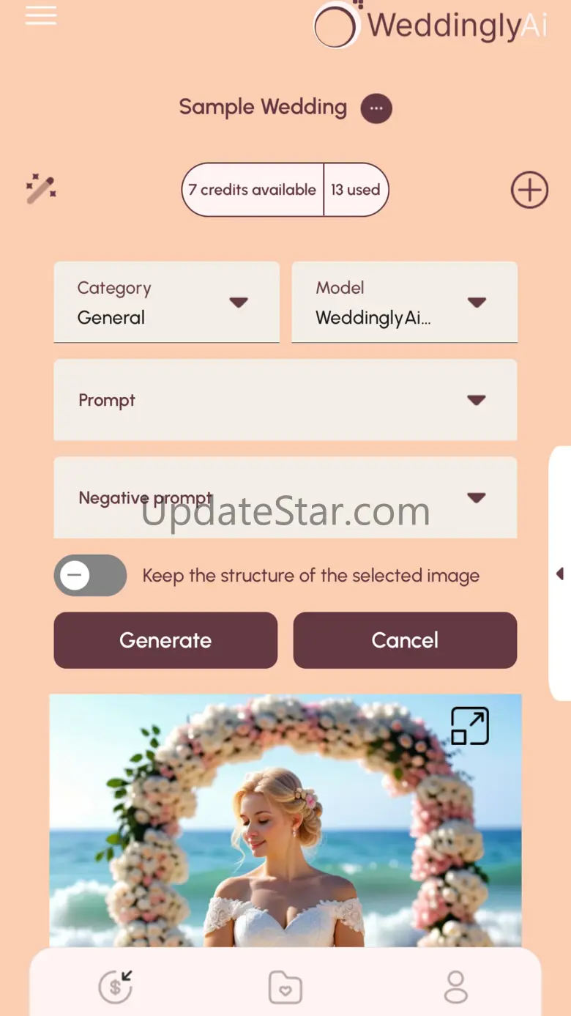Open the Category General dropdown
The width and height of the screenshot is (571, 1016).
(x=167, y=302)
